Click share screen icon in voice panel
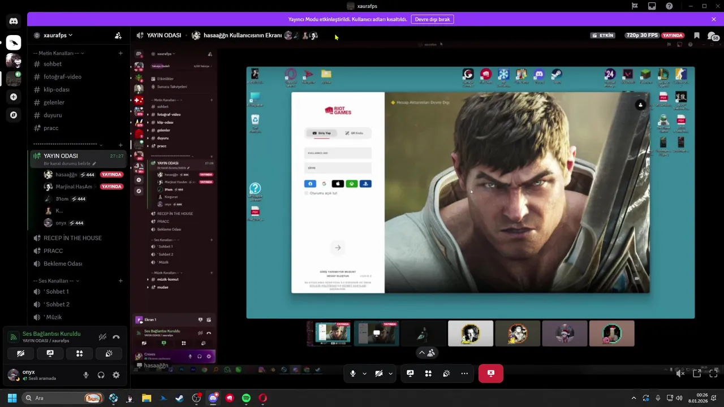Image resolution: width=724 pixels, height=407 pixels. (x=50, y=353)
